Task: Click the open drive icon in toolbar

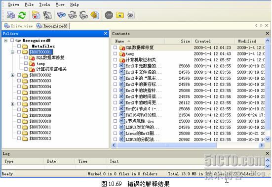Action: click(x=11, y=15)
